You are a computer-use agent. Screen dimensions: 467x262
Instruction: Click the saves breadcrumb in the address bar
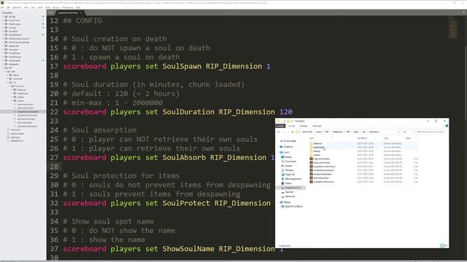[x=318, y=132]
